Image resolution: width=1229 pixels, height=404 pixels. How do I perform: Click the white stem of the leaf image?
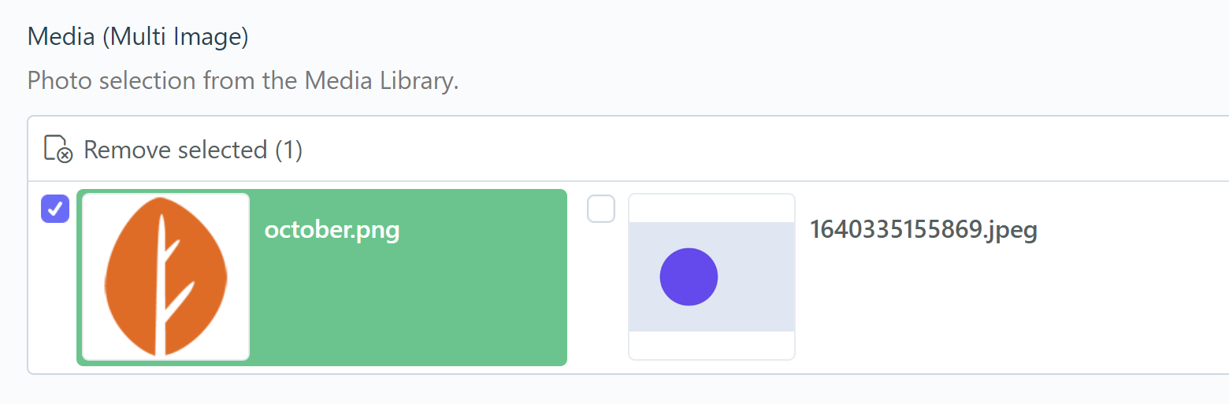(x=161, y=285)
